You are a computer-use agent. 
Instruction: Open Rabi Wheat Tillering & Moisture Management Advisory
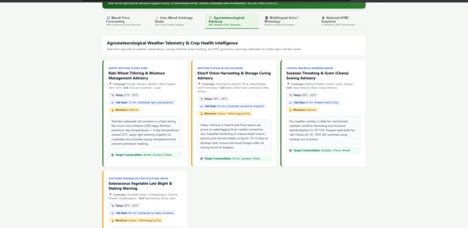point(136,75)
